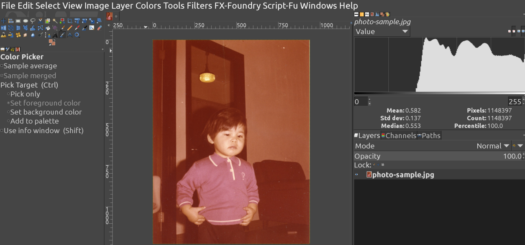The image size is (525, 245).
Task: Open the Layer menu
Action: [x=122, y=6]
